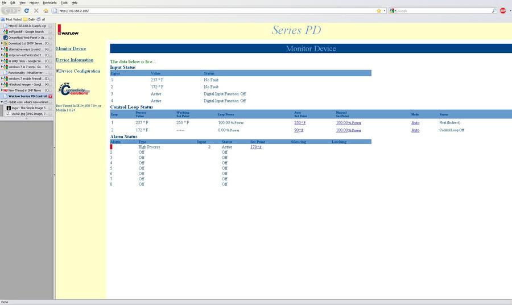Open the History menu
Image resolution: width=512 pixels, height=305 pixels.
click(34, 3)
